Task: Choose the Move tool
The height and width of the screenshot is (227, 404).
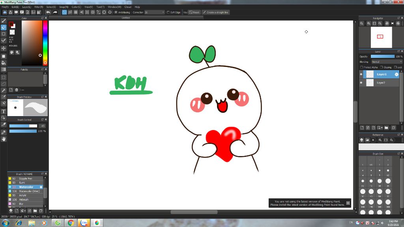Action: [4, 48]
